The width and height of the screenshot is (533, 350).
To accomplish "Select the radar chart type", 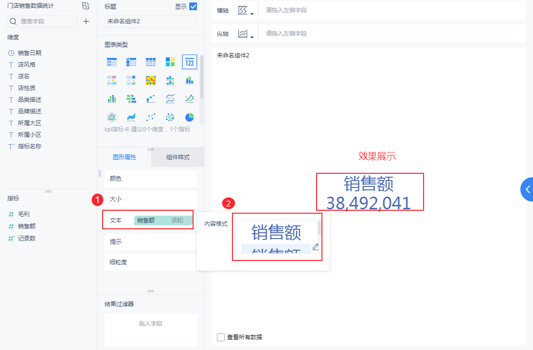I will tap(112, 117).
